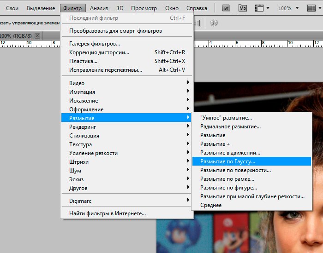The image size is (323, 253).
Task: Open the Анализ menu in menu bar
Action: (99, 8)
